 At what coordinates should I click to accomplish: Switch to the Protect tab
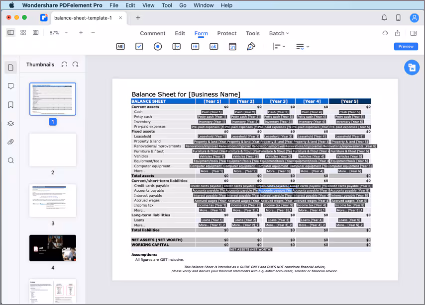[227, 33]
